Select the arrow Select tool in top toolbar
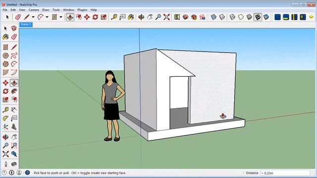317x178 pixels. pos(7,17)
